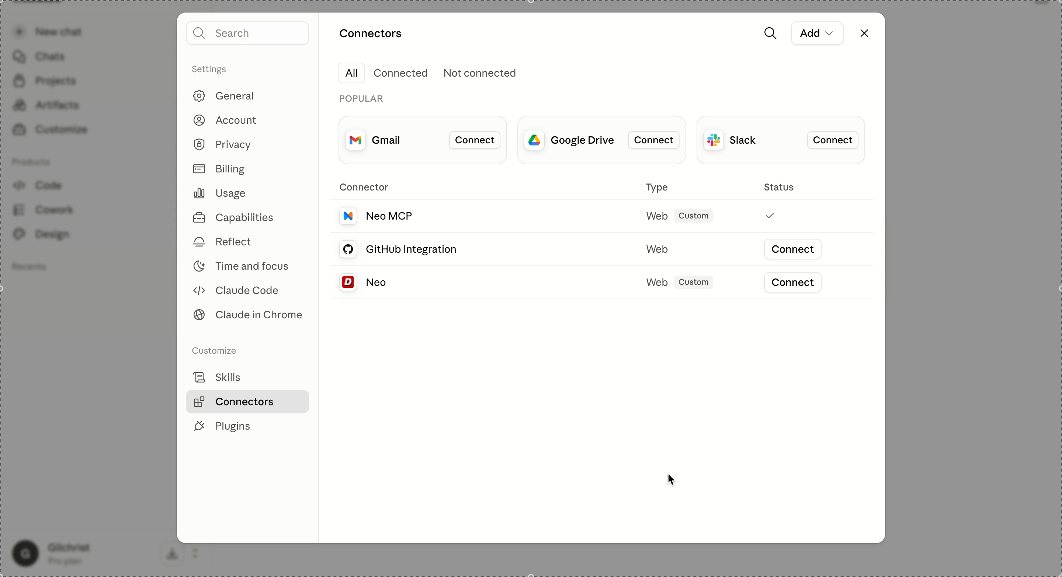This screenshot has width=1062, height=577.
Task: Click the Connectors blocks icon
Action: point(199,401)
